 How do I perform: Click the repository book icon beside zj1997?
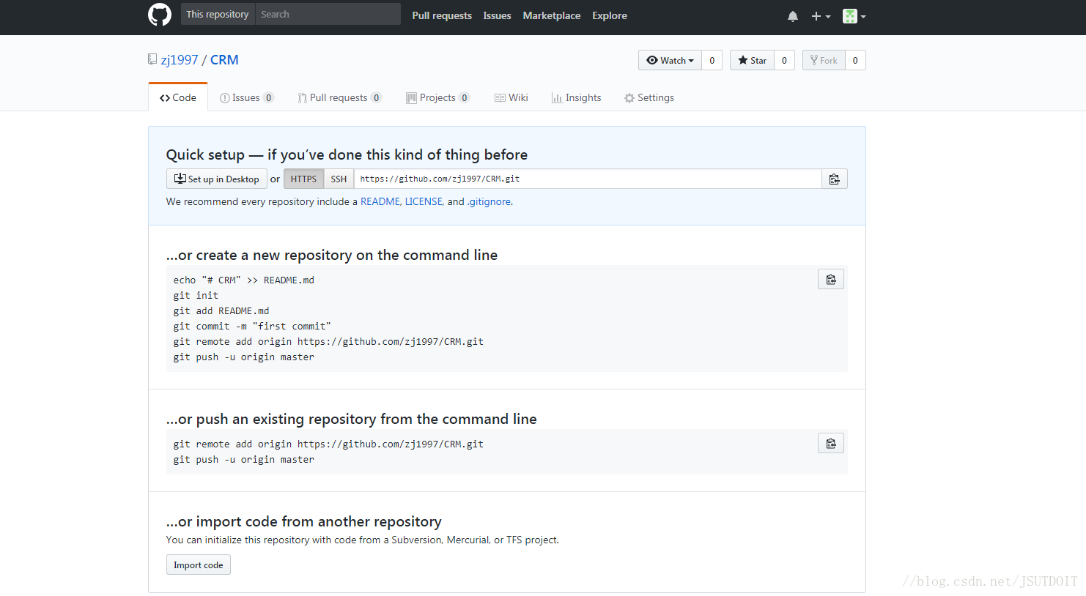tap(152, 59)
